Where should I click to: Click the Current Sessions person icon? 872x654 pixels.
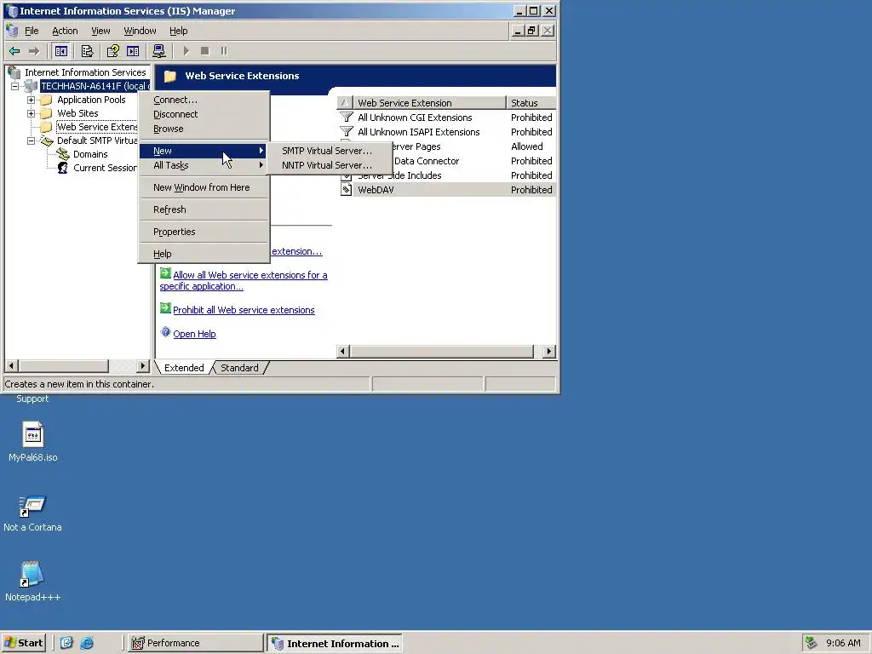63,168
